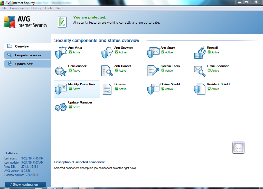Open the Anti-Virus shield icon
The image size is (263, 189).
click(61, 53)
